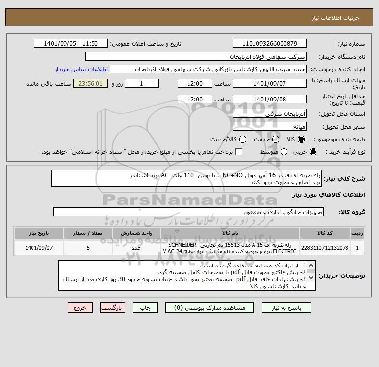379x367 pixels.
Task: Open مشاهده مدارک پیوستی (0) button
Action: (210, 308)
